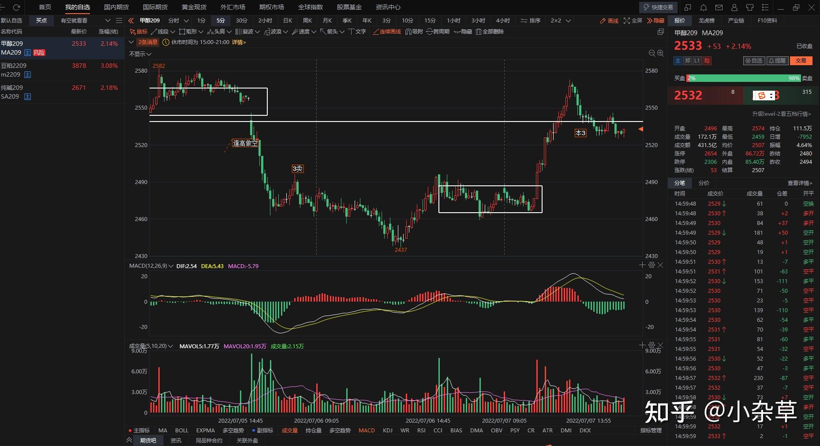Switch to the 分价 tab
The height and width of the screenshot is (446, 820).
click(704, 183)
